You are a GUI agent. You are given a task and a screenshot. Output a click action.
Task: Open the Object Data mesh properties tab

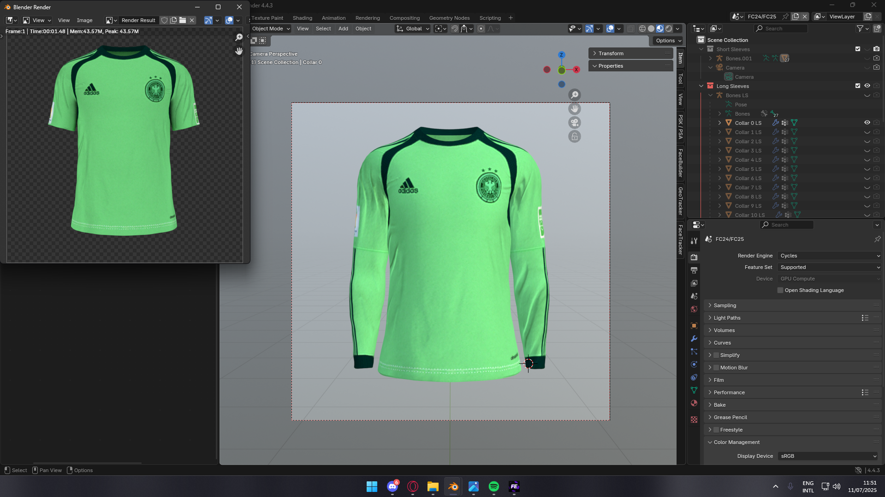(x=694, y=390)
